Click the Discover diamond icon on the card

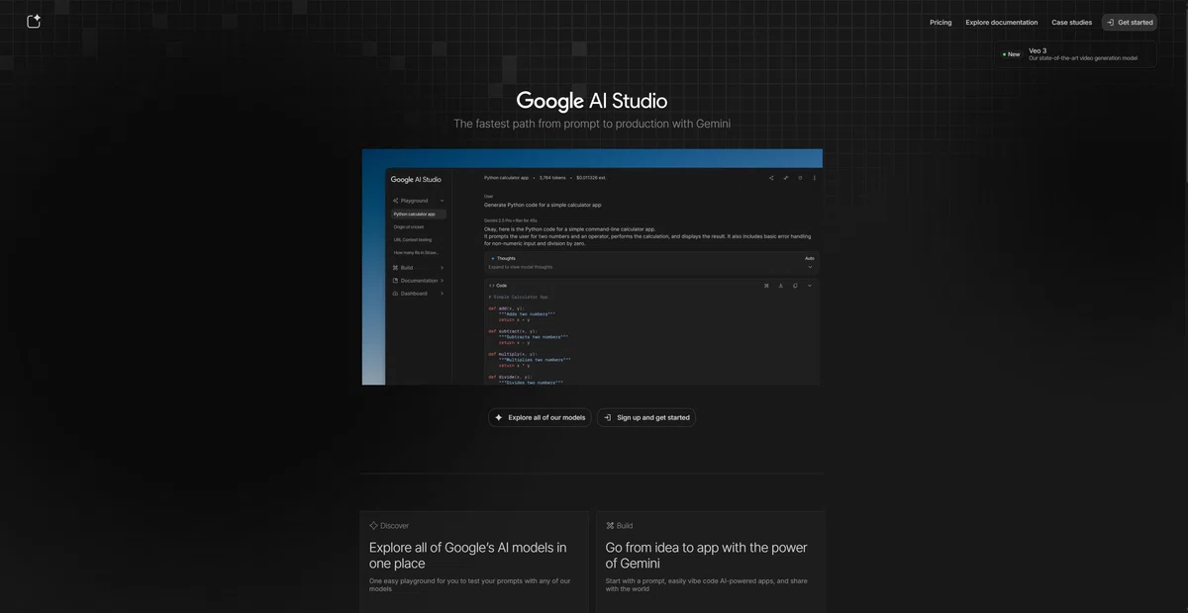[373, 526]
